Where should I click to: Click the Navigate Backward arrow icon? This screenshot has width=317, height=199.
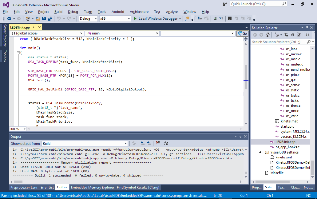(9, 19)
